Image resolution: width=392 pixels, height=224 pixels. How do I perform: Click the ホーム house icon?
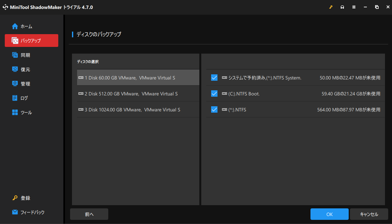click(15, 26)
